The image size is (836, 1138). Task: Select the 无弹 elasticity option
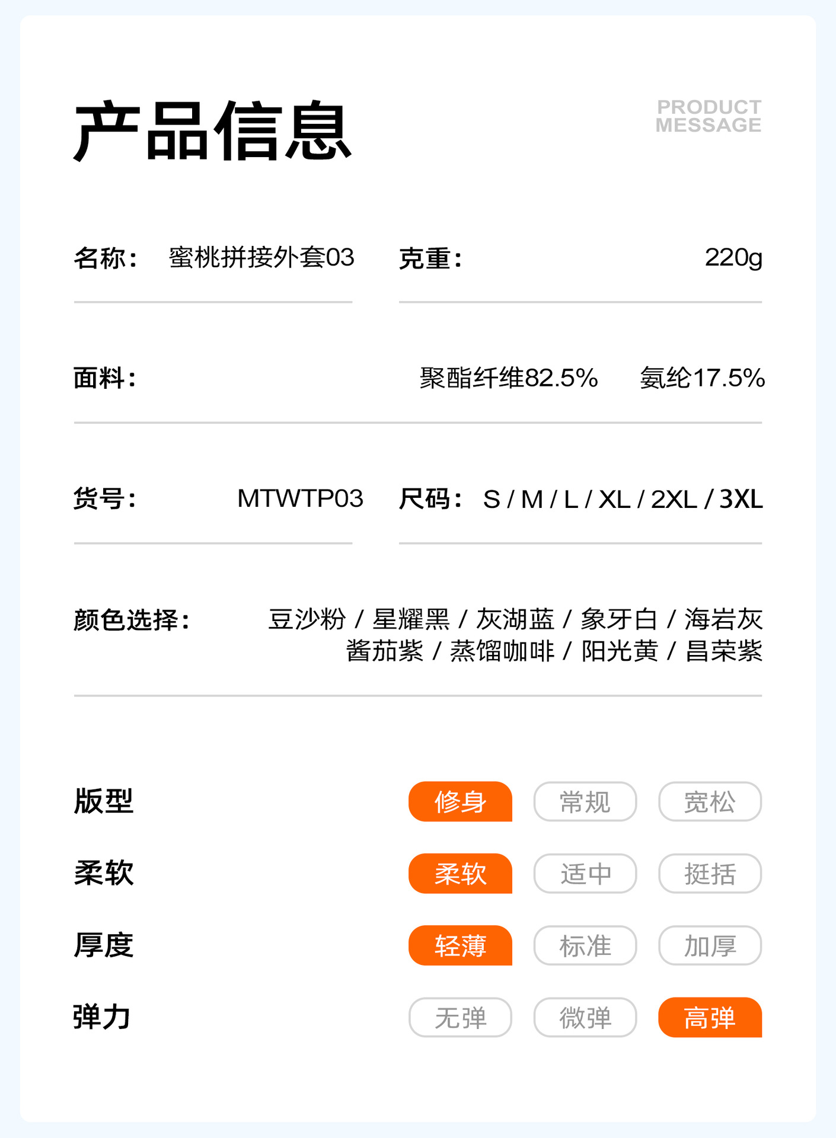(x=460, y=1018)
